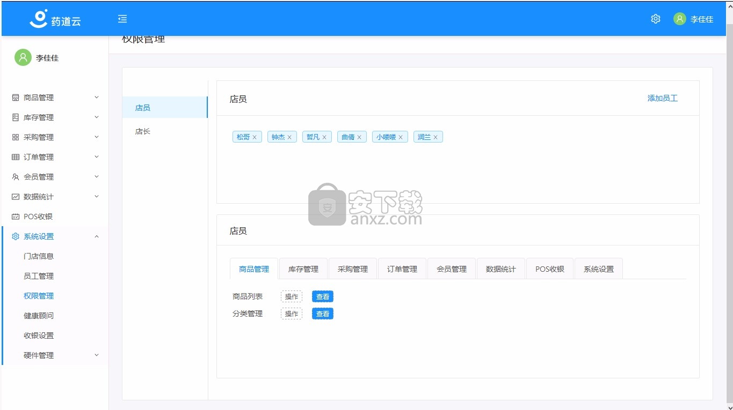
Task: Switch to the 系统设置 permission tab
Action: (x=599, y=269)
